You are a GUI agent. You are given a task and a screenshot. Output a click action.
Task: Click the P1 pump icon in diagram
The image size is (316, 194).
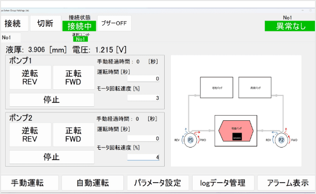[191, 140]
